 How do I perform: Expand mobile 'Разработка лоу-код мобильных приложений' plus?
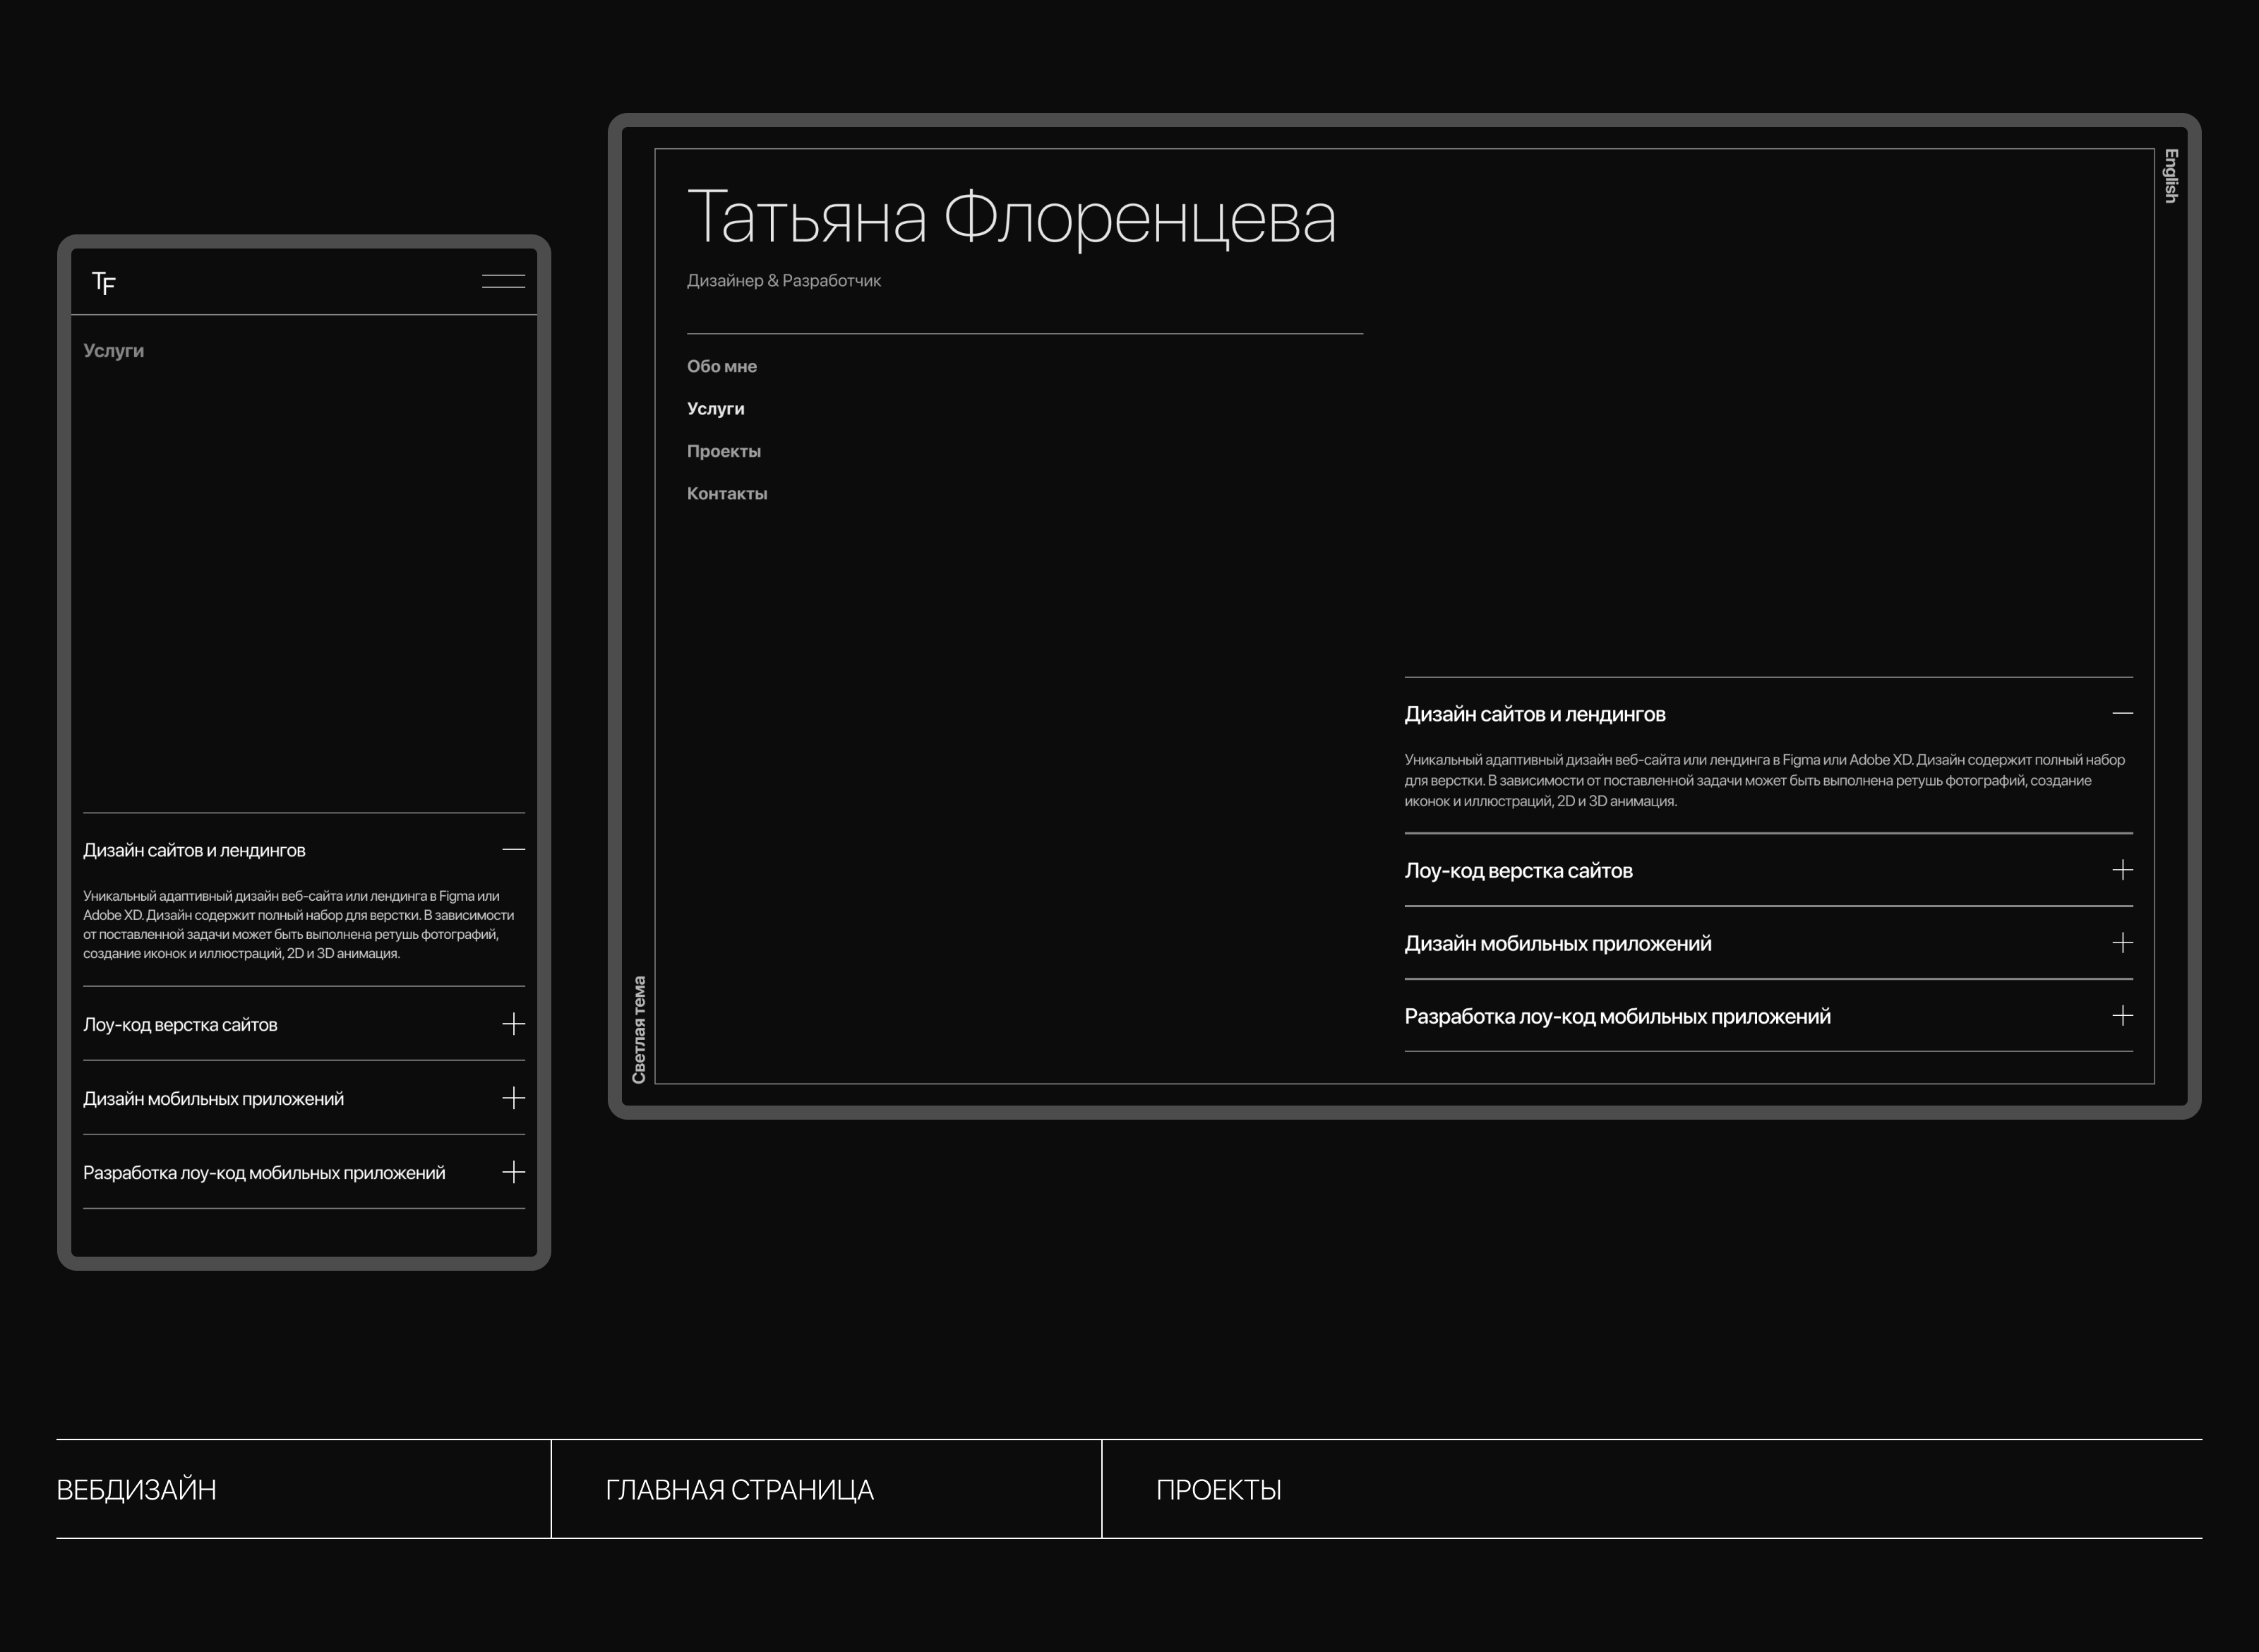coord(513,1172)
